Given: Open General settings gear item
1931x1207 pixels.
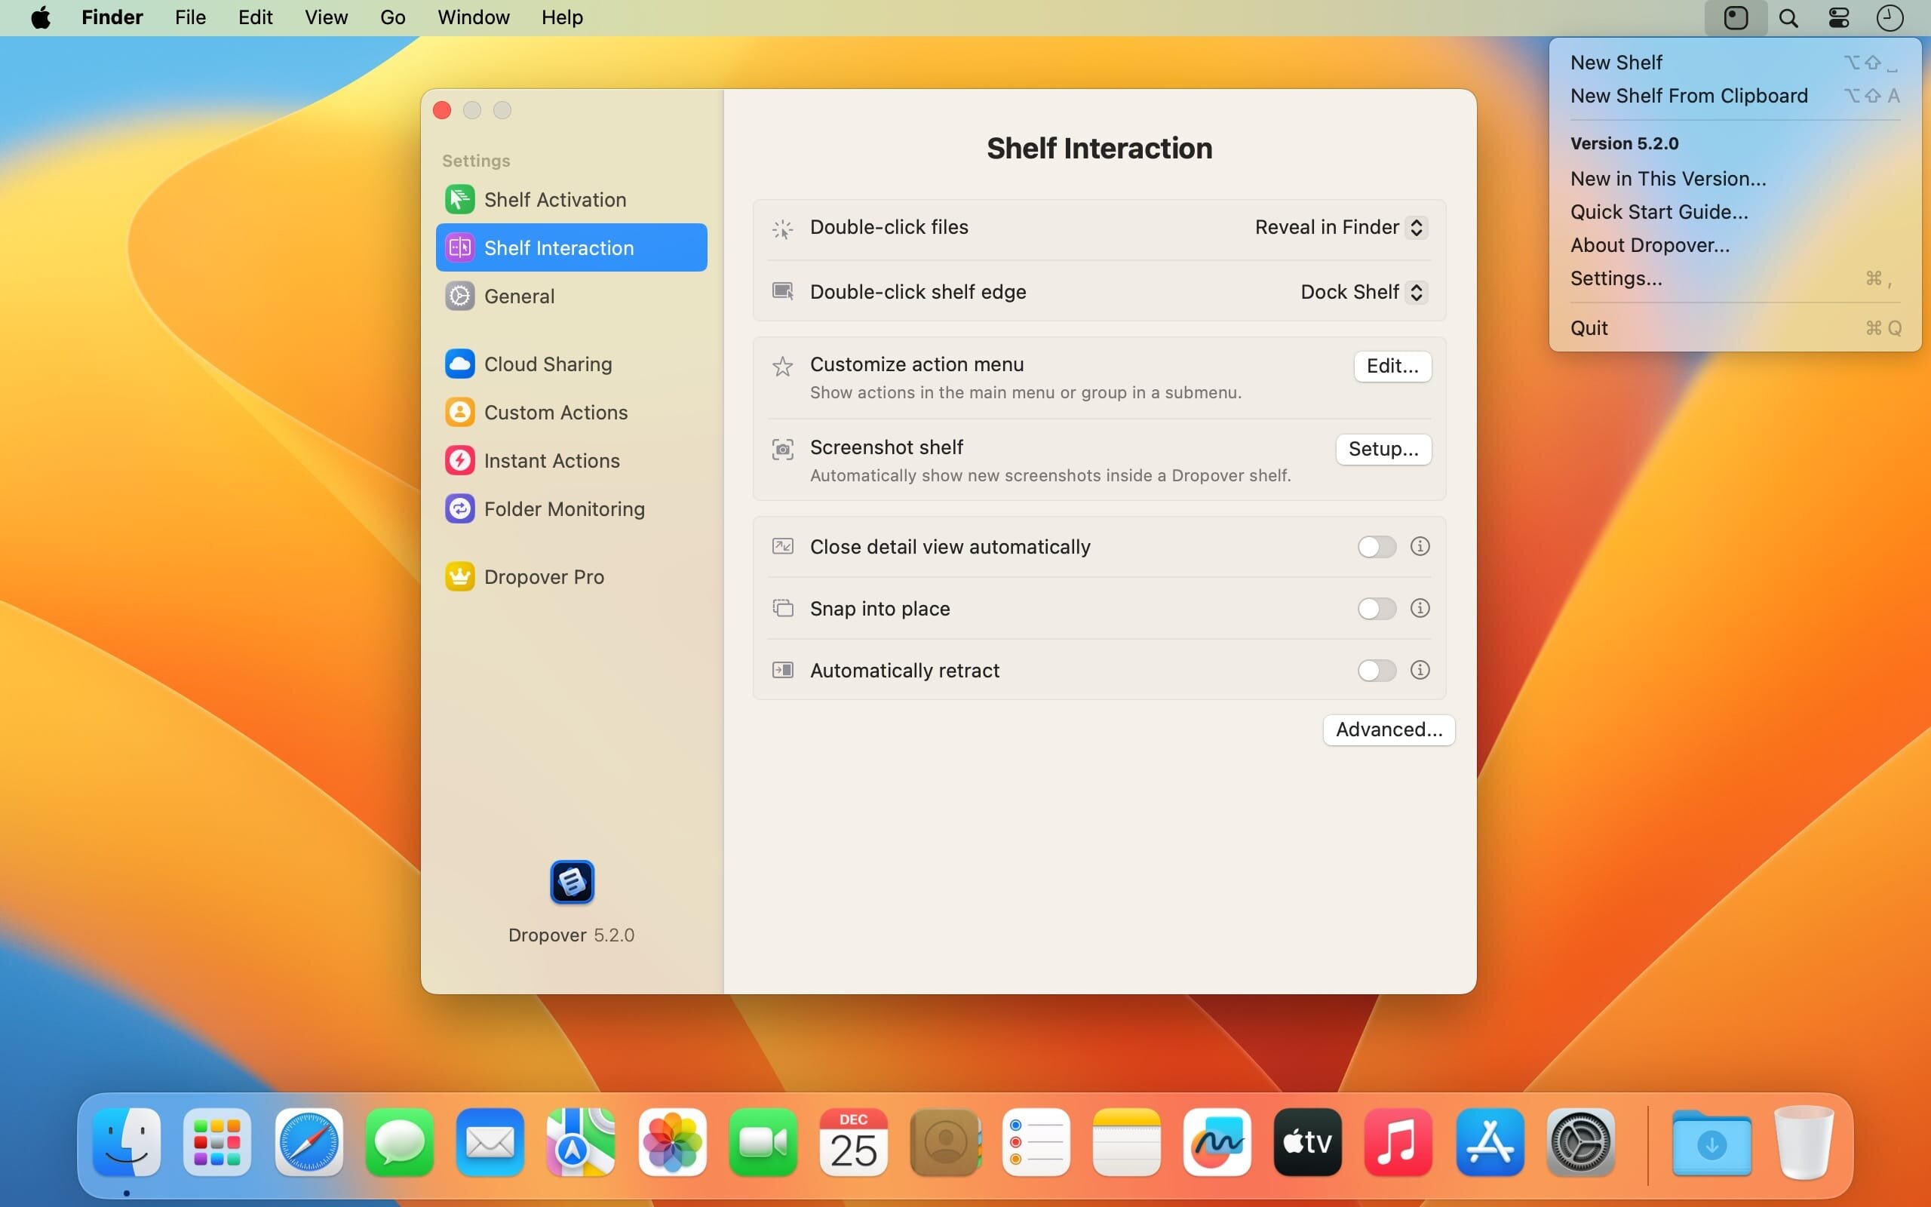Looking at the screenshot, I should click(x=519, y=296).
